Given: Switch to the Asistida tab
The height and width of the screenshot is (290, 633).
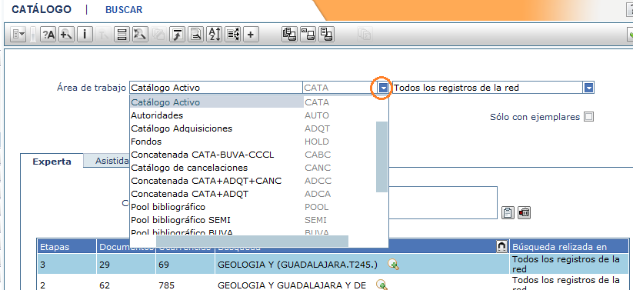Looking at the screenshot, I should pos(112,161).
